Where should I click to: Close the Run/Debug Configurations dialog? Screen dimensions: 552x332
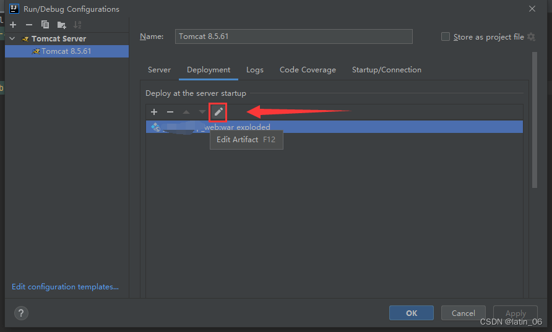532,9
